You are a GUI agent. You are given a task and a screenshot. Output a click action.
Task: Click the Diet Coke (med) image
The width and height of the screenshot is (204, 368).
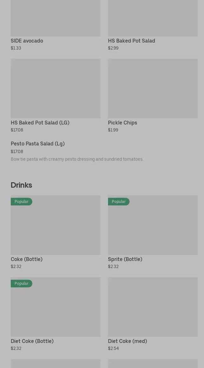point(153,307)
